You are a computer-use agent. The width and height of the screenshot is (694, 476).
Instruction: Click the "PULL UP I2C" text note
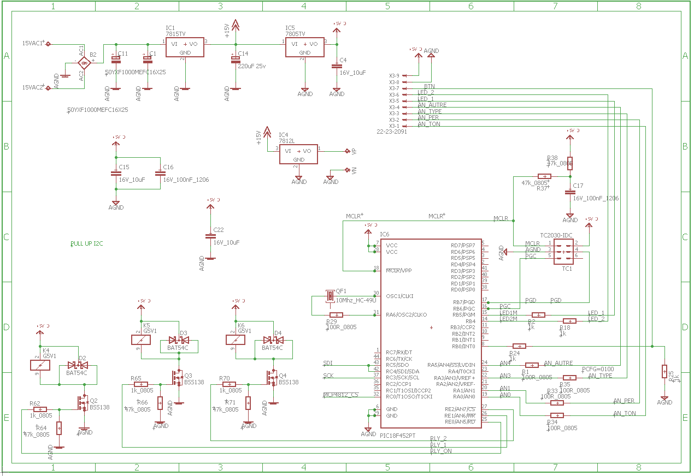tap(86, 244)
